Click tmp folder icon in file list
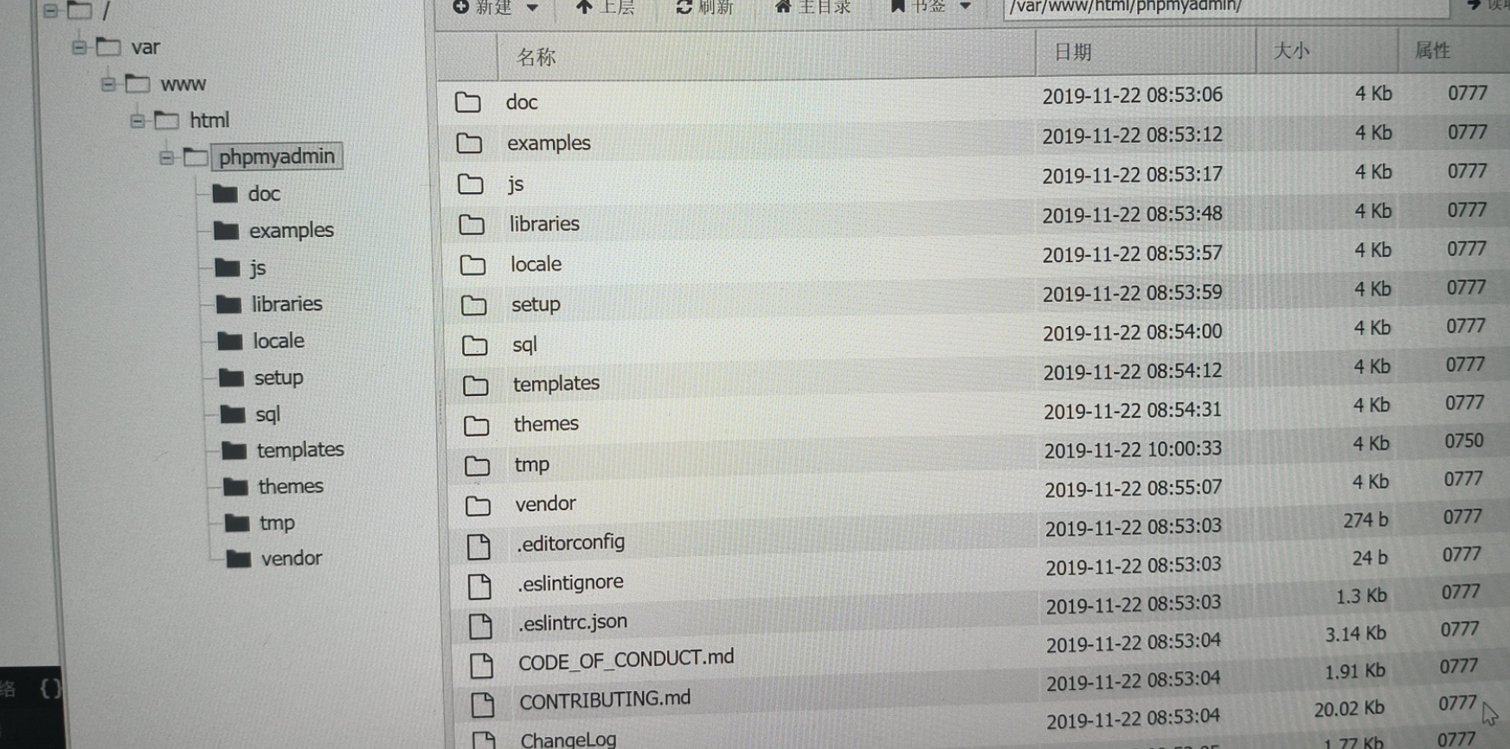1510x749 pixels. click(x=477, y=467)
